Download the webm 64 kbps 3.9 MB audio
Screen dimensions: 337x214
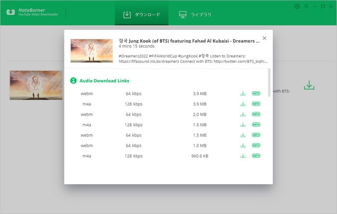coord(243,94)
